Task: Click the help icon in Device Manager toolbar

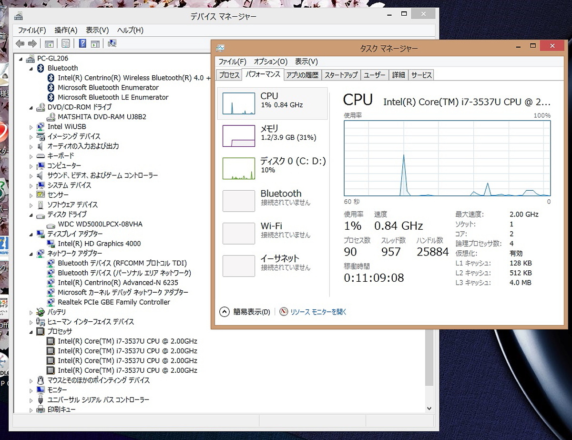Action: pos(82,44)
